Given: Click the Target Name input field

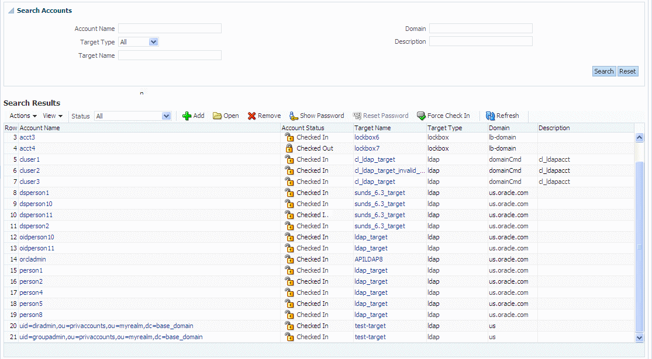Looking at the screenshot, I should [170, 55].
